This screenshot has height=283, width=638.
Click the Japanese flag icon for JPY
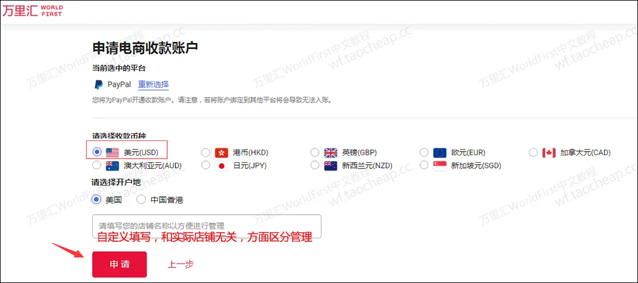pyautogui.click(x=222, y=166)
